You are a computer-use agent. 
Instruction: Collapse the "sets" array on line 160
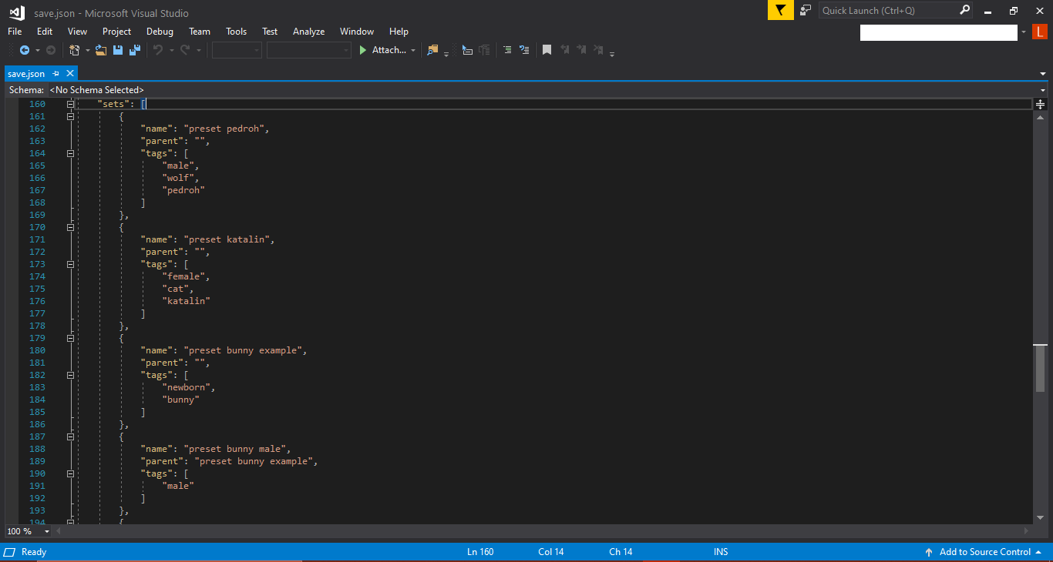70,104
